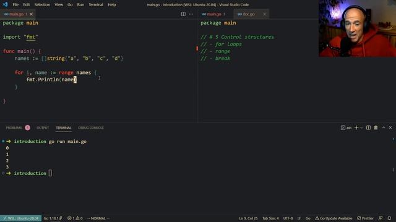Open the Run menu
The image size is (396, 222).
tap(80, 4)
